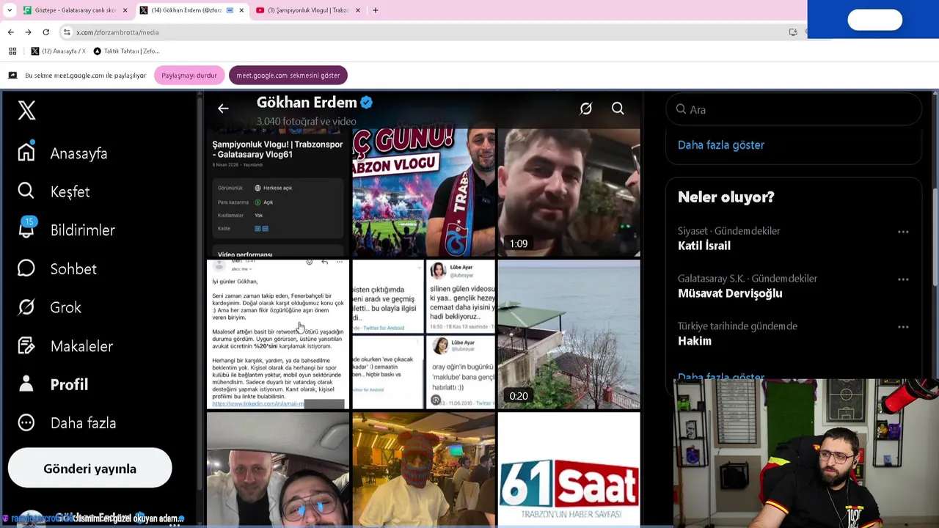Click Daha fazla göster link
The image size is (939, 528).
(x=721, y=145)
